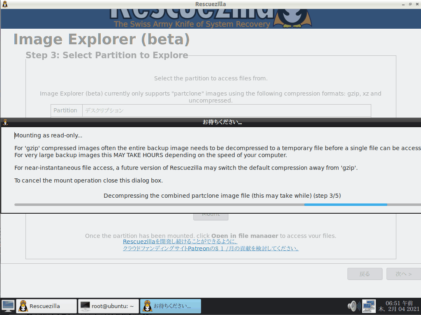Click the show desktop icon in the taskbar
The width and height of the screenshot is (421, 315).
point(8,306)
